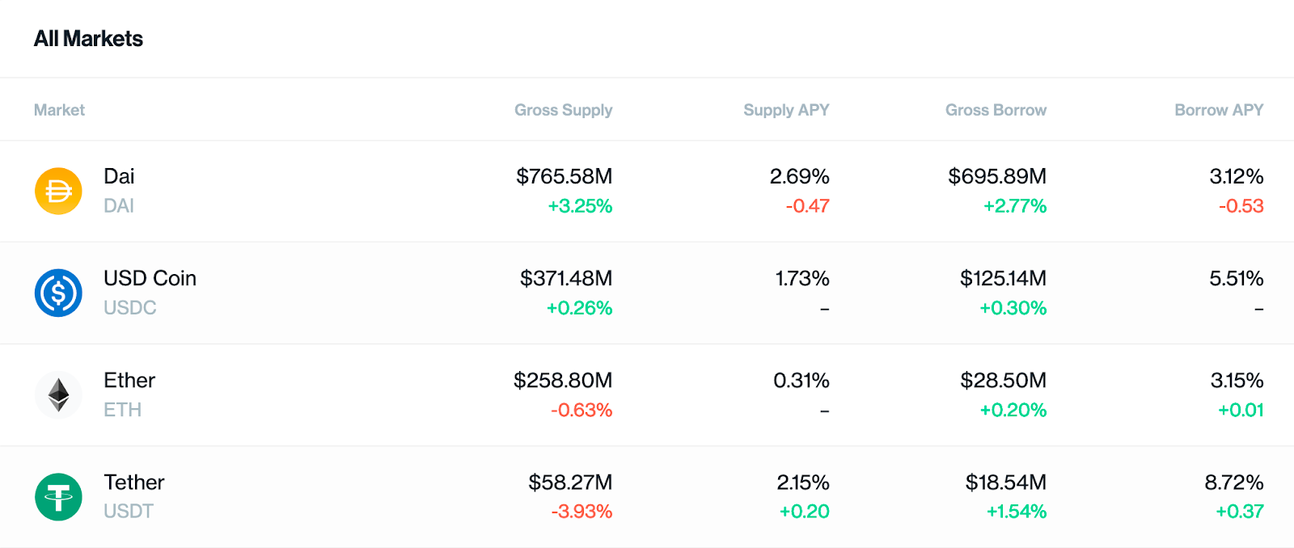Click the USDC ticker symbol label
Viewport: 1294px width, 548px height.
(x=129, y=308)
